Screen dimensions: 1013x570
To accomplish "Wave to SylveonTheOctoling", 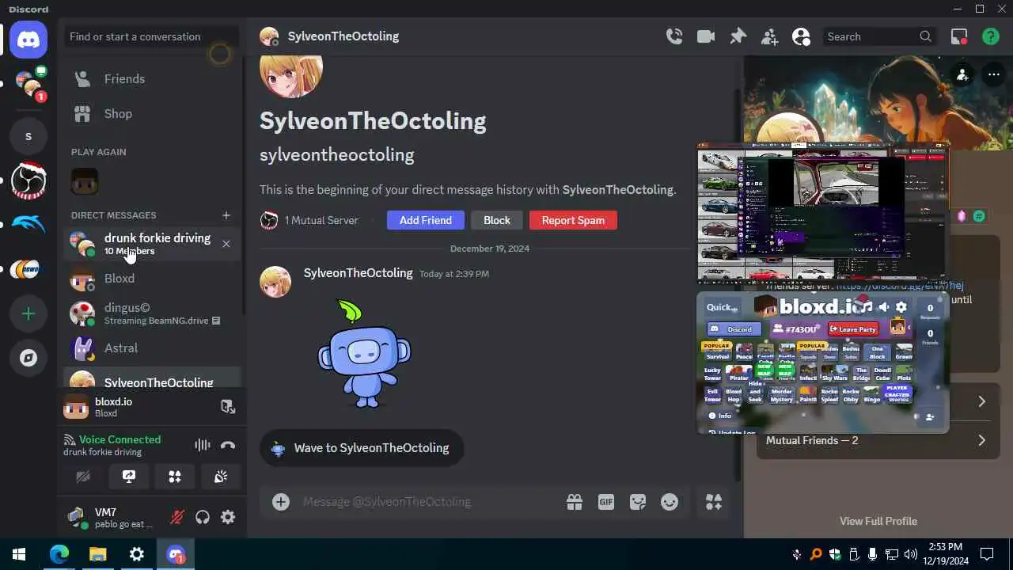I will tap(362, 448).
